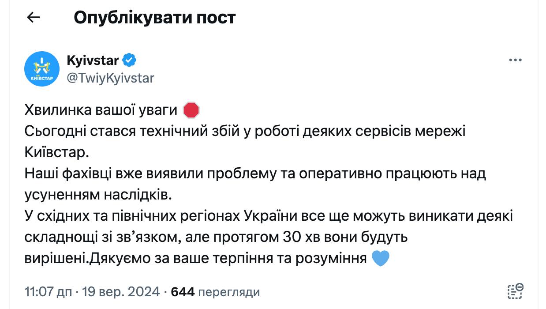Click the sentence Дякуємо за ваше терпіння
Screen dimensions: 546x309
click(x=228, y=259)
